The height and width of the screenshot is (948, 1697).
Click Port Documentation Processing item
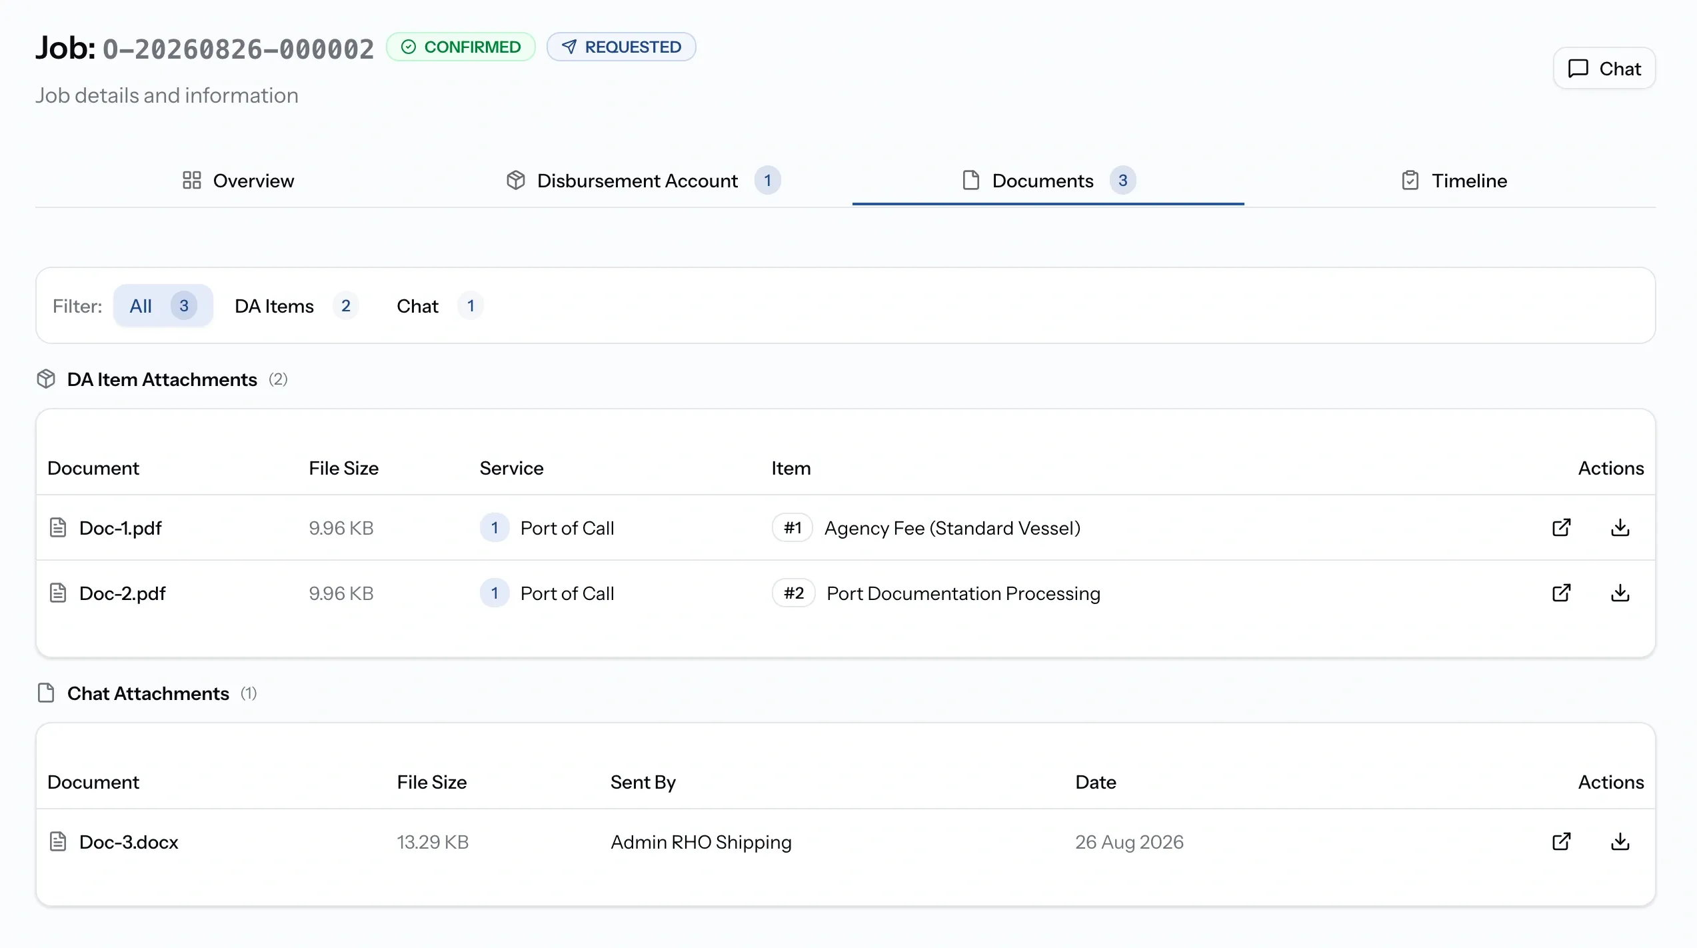tap(963, 593)
